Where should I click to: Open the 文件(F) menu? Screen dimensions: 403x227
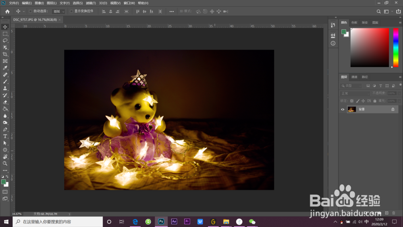point(14,3)
